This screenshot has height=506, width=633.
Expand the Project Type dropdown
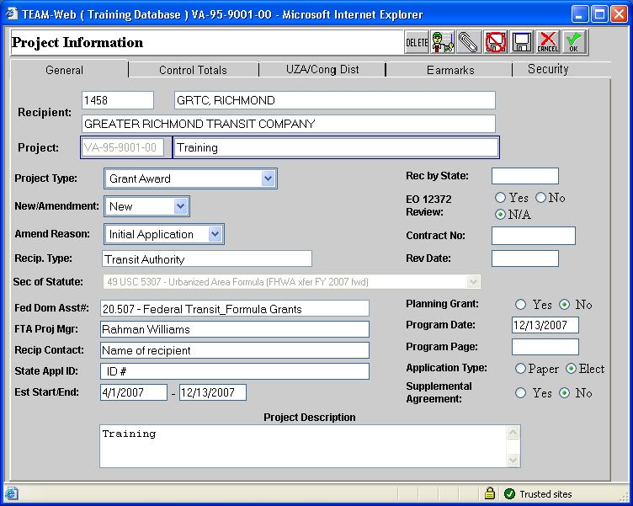pos(268,178)
